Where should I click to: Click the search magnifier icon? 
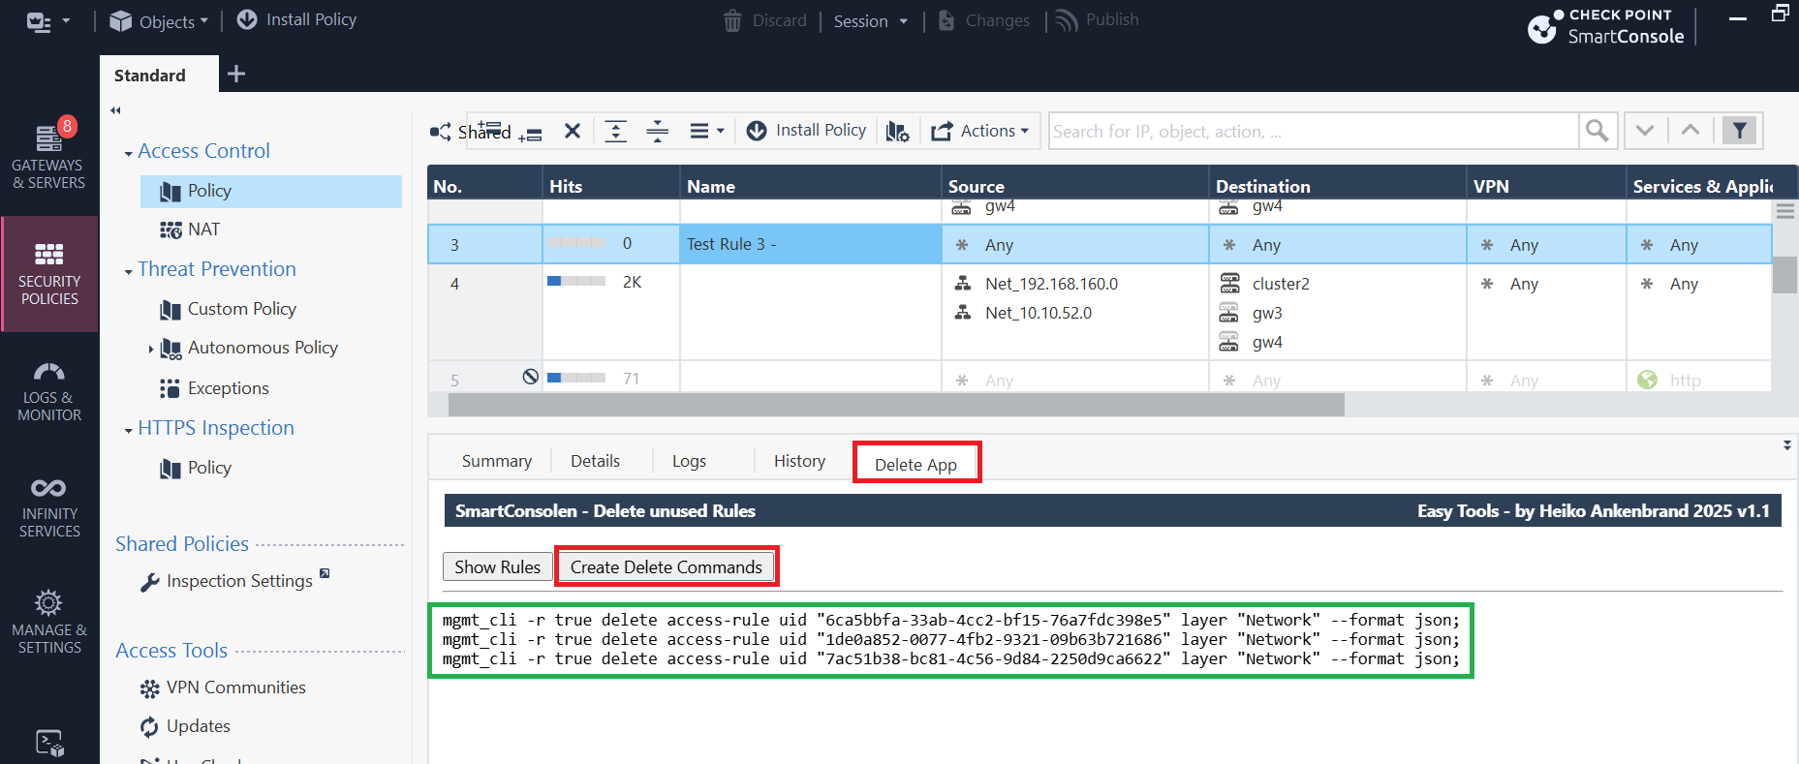click(x=1597, y=131)
